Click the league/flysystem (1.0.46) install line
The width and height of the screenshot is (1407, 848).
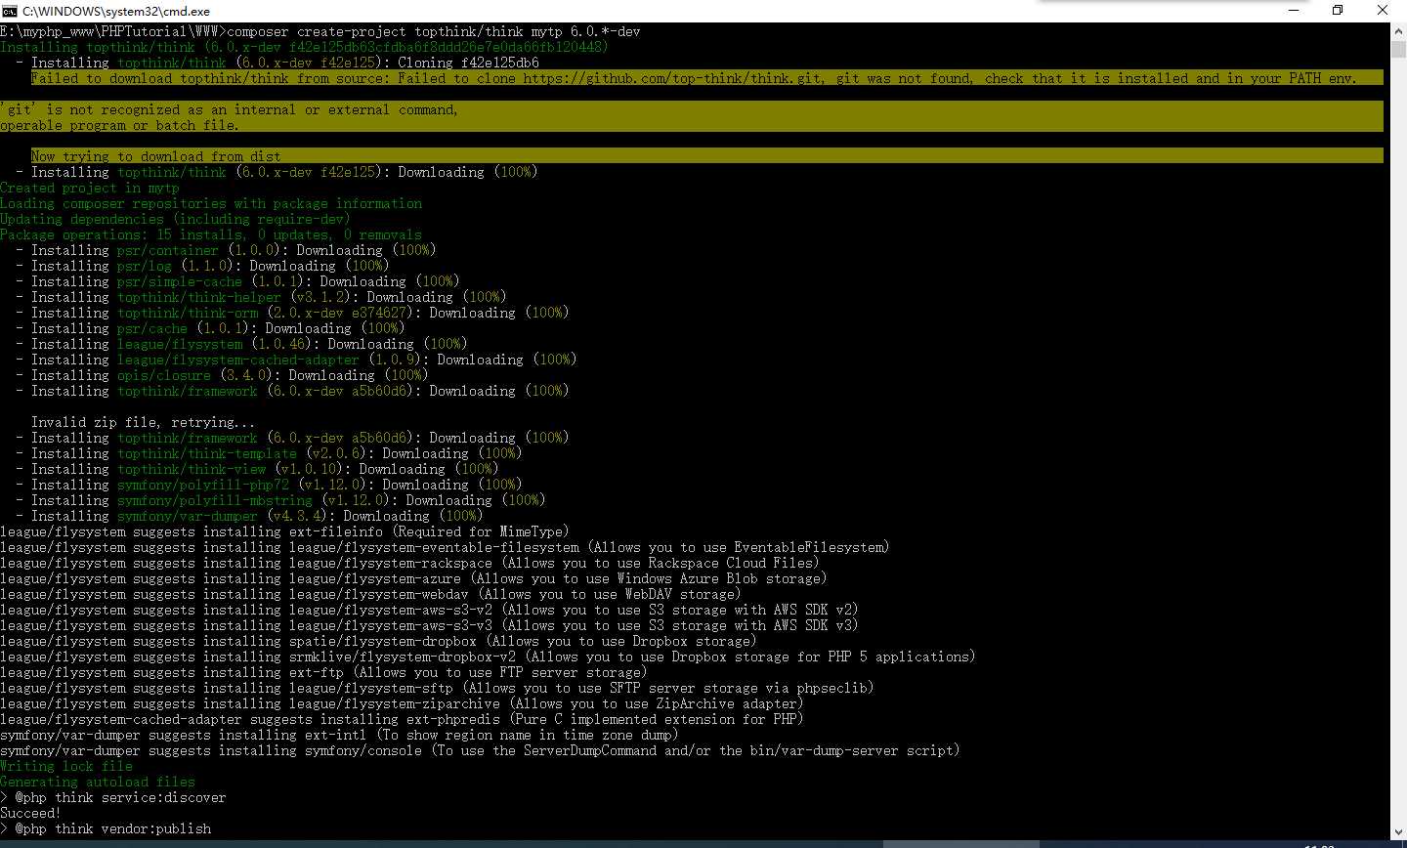[241, 344]
